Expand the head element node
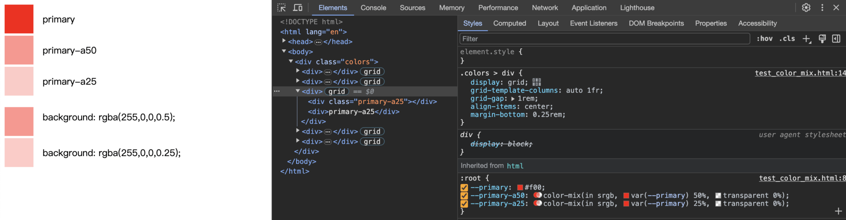This screenshot has height=220, width=846. click(284, 41)
